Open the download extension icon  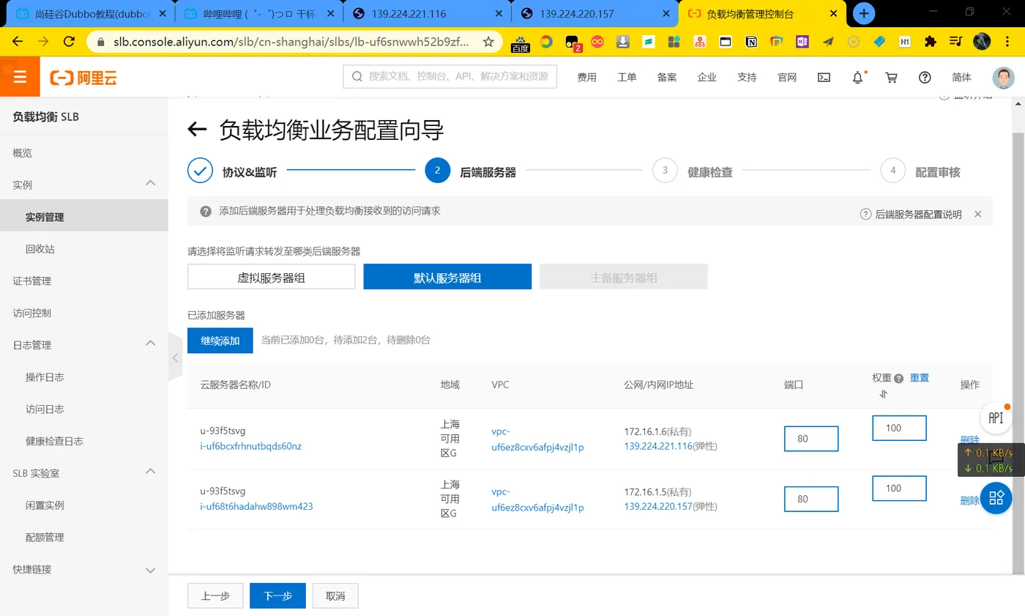click(623, 42)
